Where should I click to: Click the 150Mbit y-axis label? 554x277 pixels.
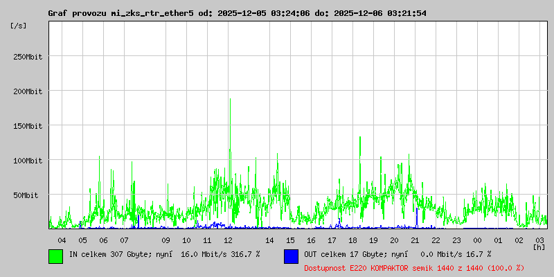(x=28, y=126)
